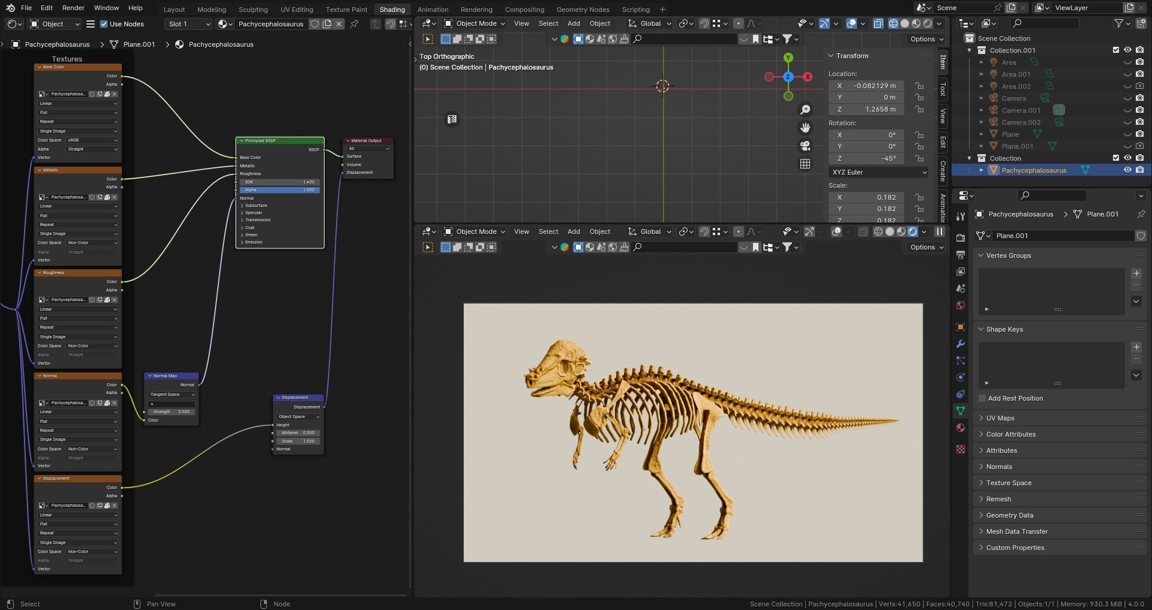Open the Texture properties tab icon
The height and width of the screenshot is (610, 1152).
(x=961, y=449)
